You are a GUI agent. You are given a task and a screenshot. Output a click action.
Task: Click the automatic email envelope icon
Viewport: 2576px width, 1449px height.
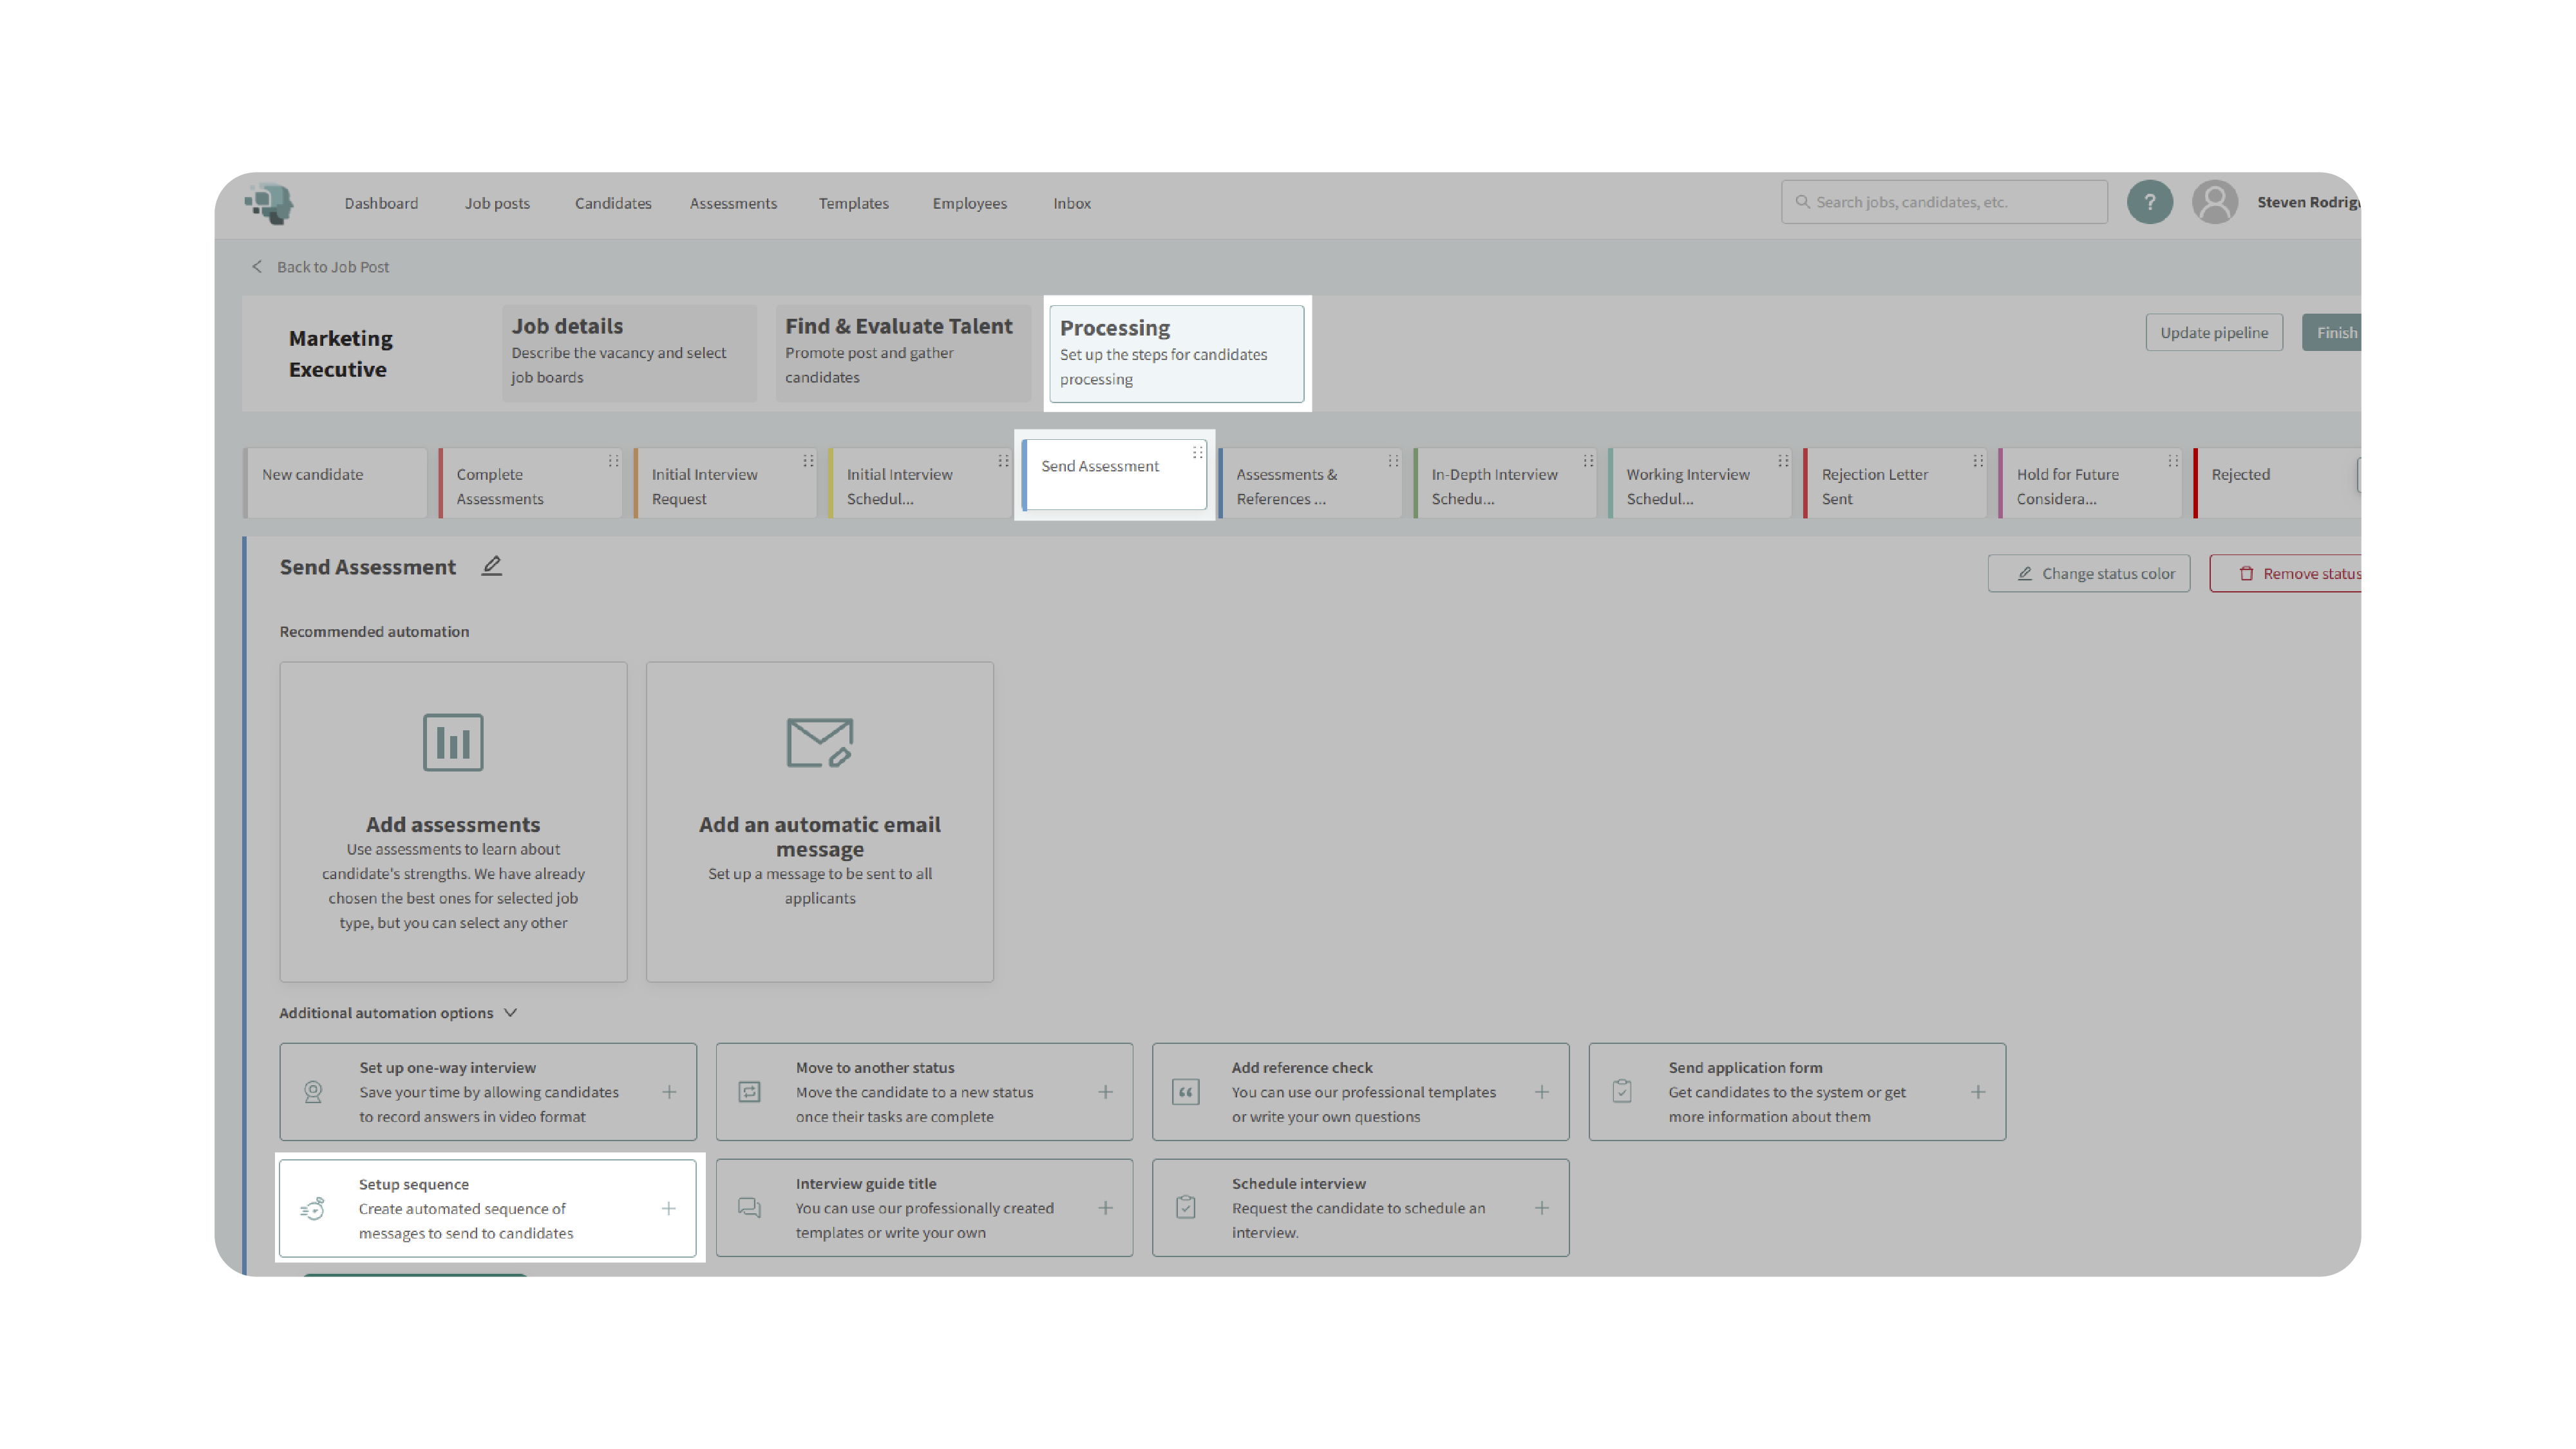[x=819, y=742]
